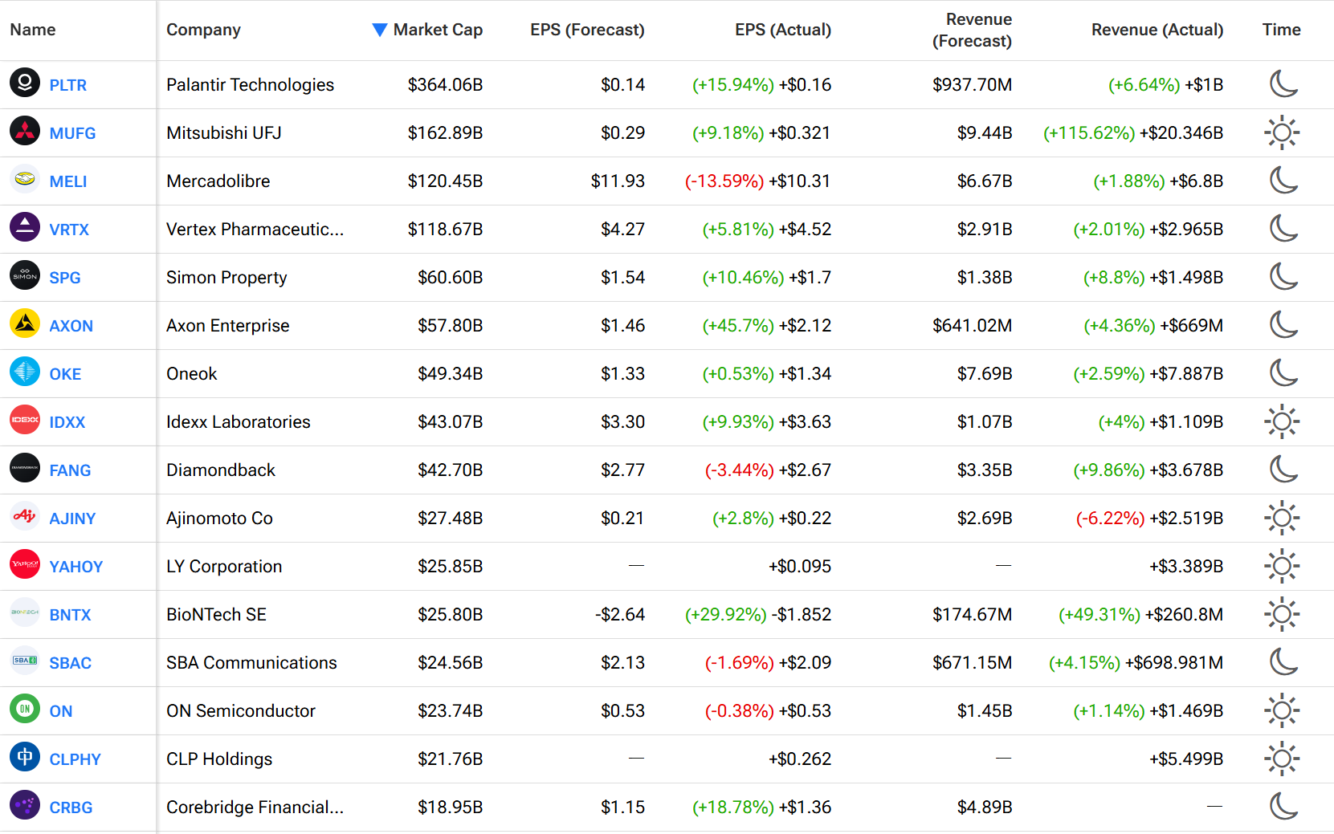Open the AXON ticker link
Screen dimensions: 1334x834
click(71, 326)
